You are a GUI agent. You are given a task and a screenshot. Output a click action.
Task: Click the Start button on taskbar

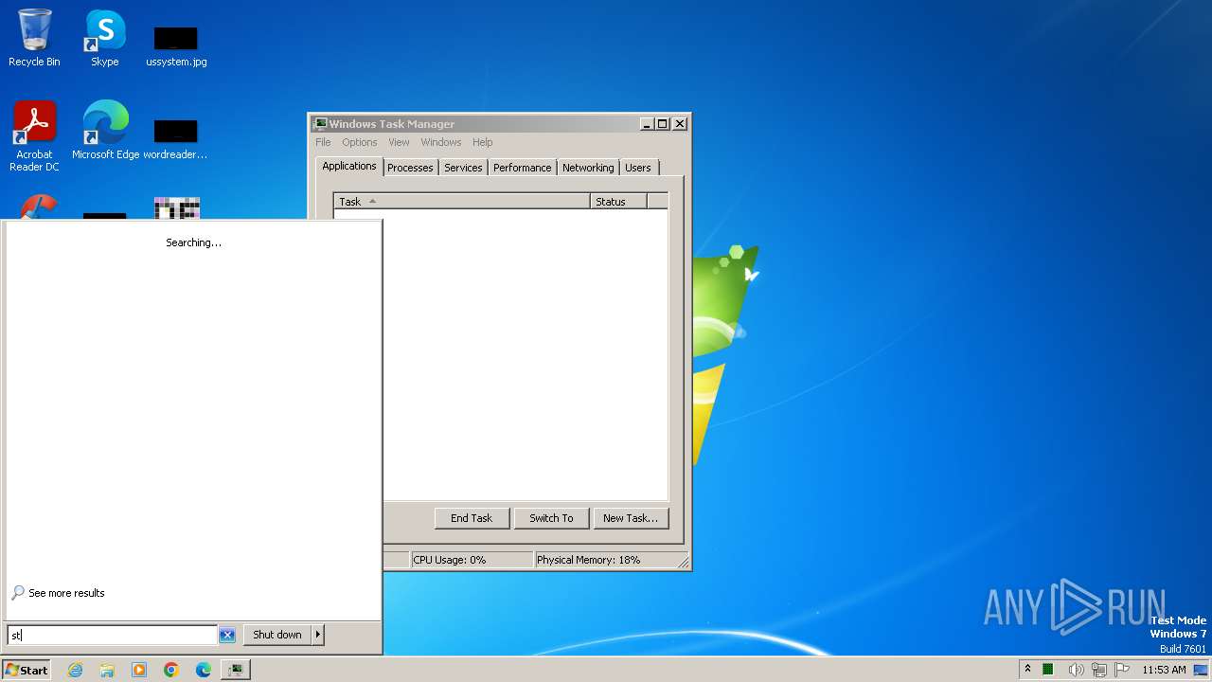click(x=27, y=670)
